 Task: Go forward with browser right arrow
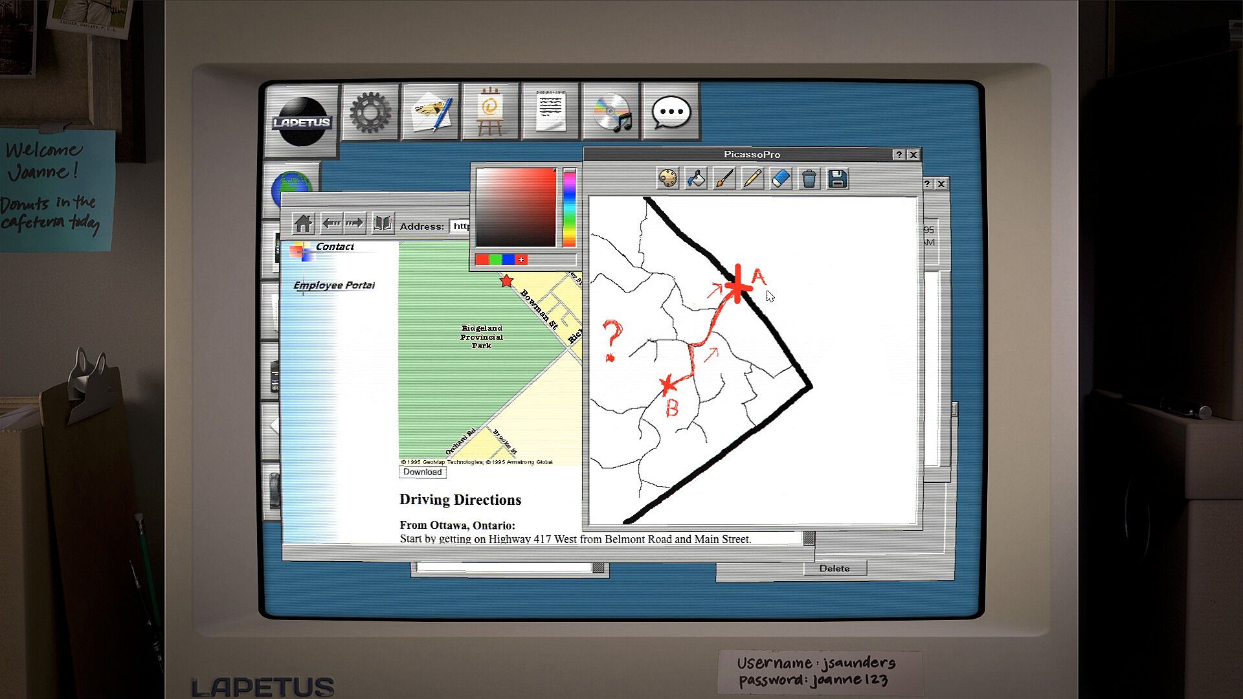[354, 224]
